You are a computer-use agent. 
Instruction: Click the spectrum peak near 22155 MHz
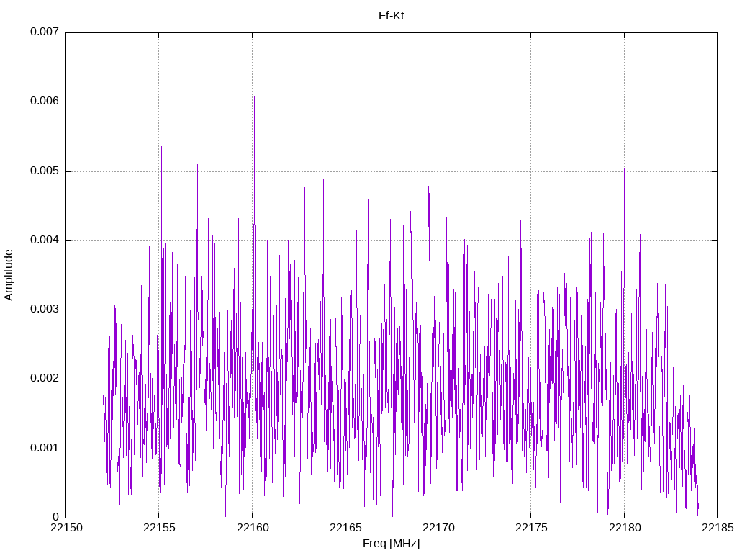(163, 112)
